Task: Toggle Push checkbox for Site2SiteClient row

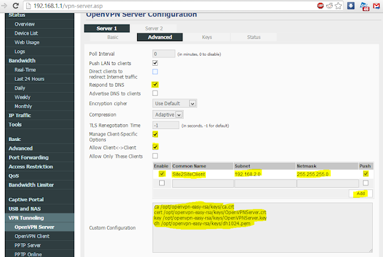Action: tap(366, 174)
